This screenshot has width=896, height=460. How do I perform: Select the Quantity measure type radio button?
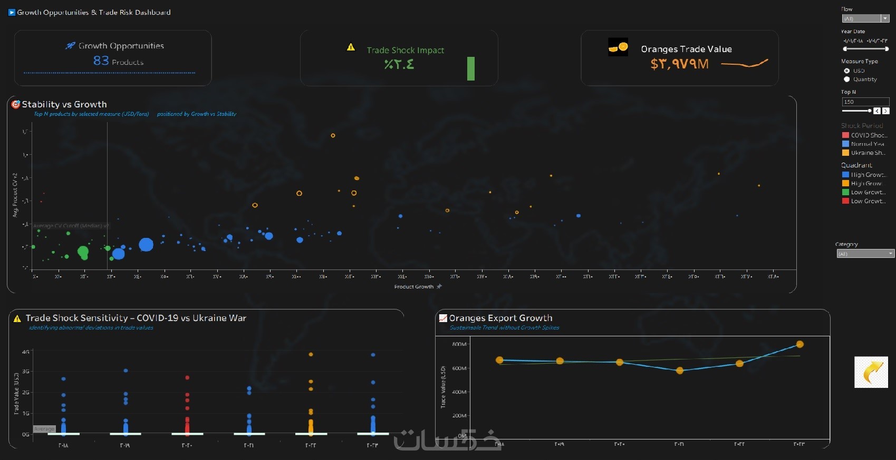tap(846, 79)
